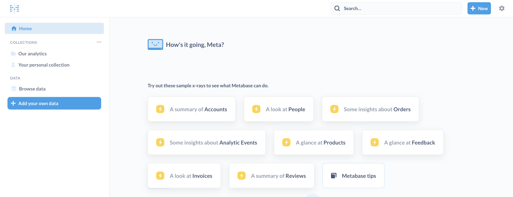Click the lightning icon on the Orders x-ray
The image size is (513, 197).
334,109
